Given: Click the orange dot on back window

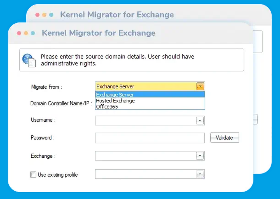Looking at the screenshot, I should (44, 15).
